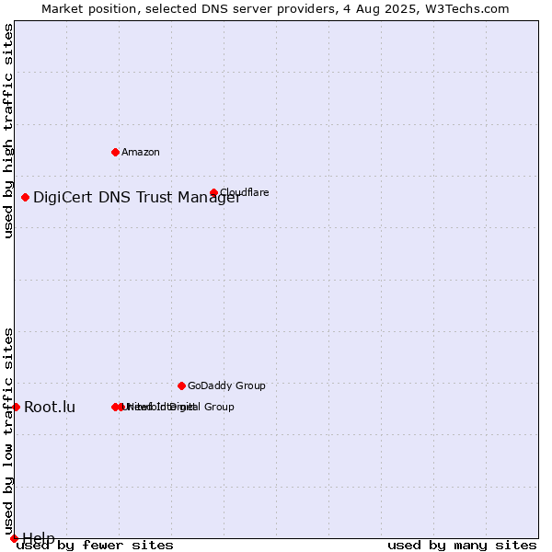The width and height of the screenshot is (552, 552).
Task: Click the red Root.lu data point
Action: [x=16, y=407]
